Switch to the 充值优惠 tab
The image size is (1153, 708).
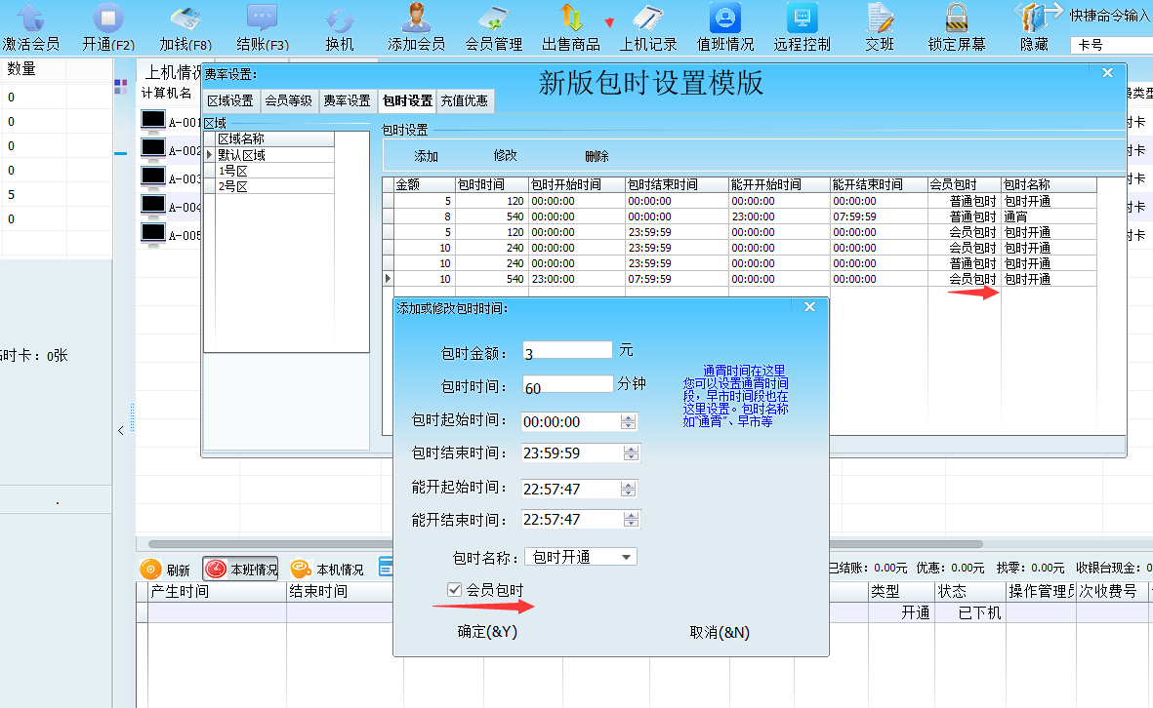(x=465, y=100)
